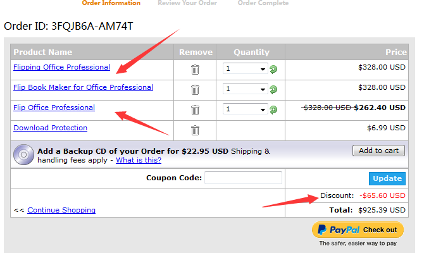Click the Order Complete step
The height and width of the screenshot is (253, 436).
point(263,3)
